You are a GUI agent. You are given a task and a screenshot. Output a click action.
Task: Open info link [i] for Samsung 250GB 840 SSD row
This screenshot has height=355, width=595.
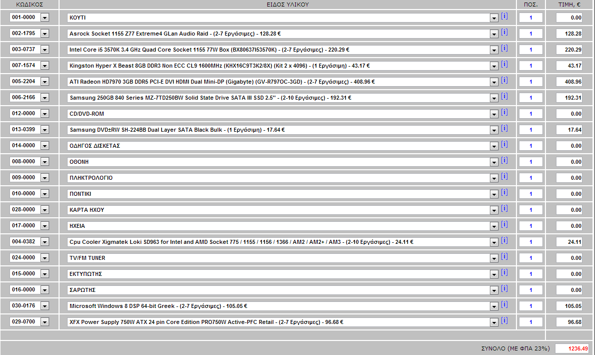pyautogui.click(x=504, y=96)
